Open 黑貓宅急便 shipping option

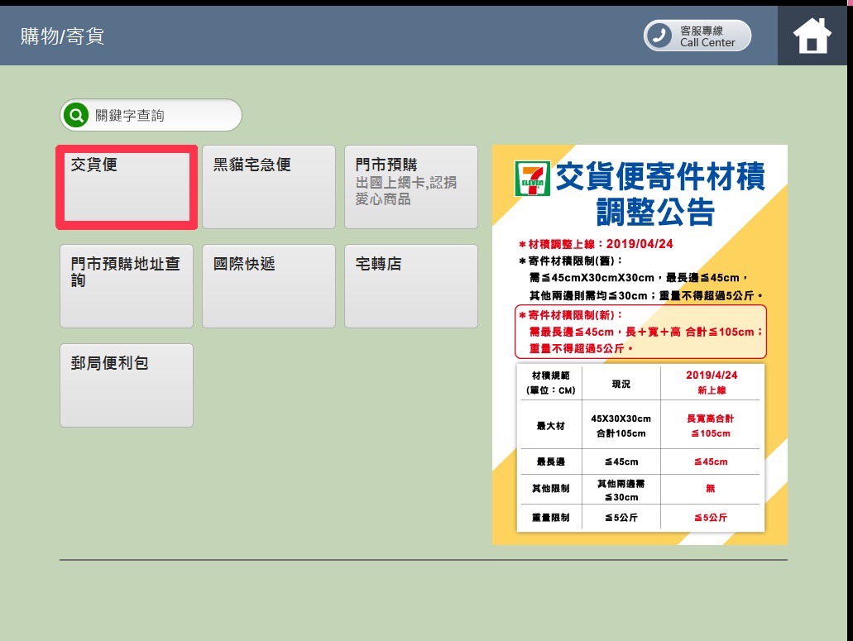pyautogui.click(x=269, y=187)
